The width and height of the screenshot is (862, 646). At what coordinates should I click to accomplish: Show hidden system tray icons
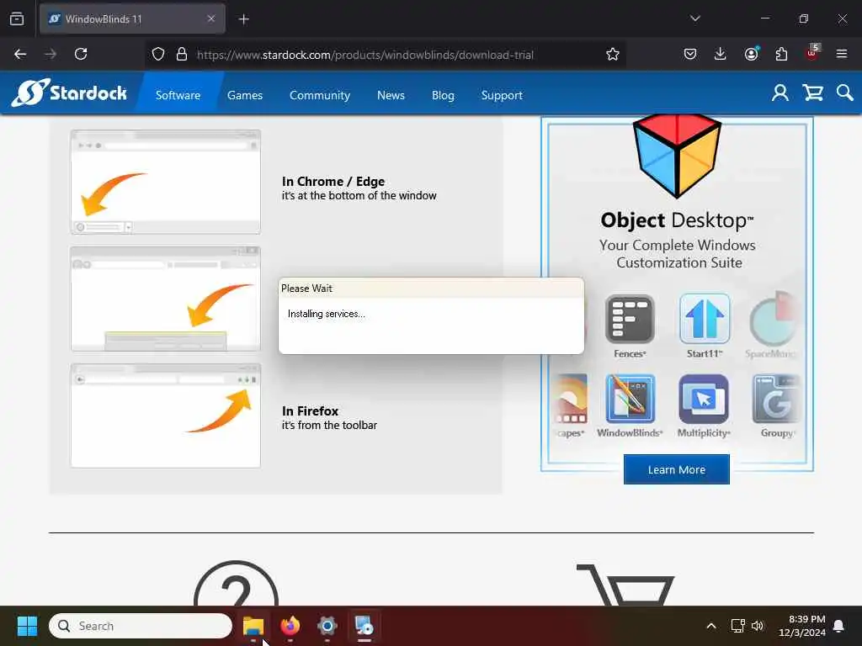pos(710,626)
